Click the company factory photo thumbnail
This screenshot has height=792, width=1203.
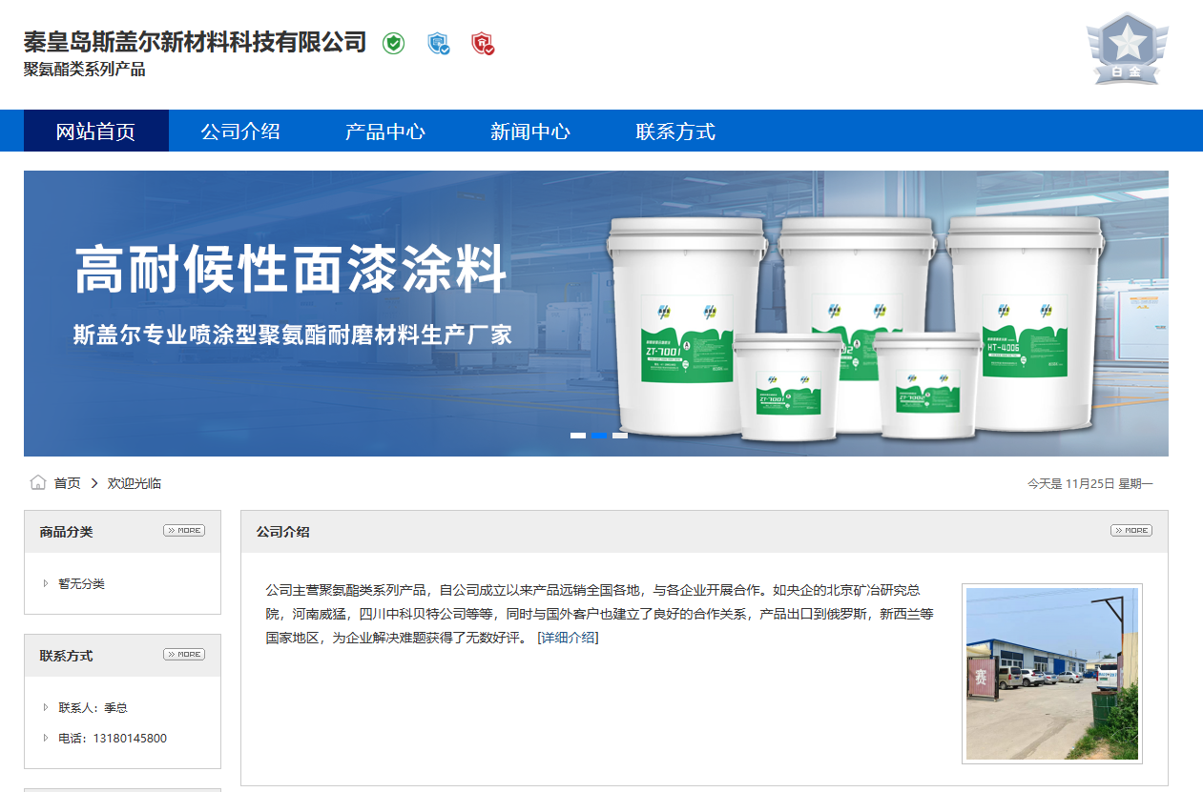[x=1051, y=673]
